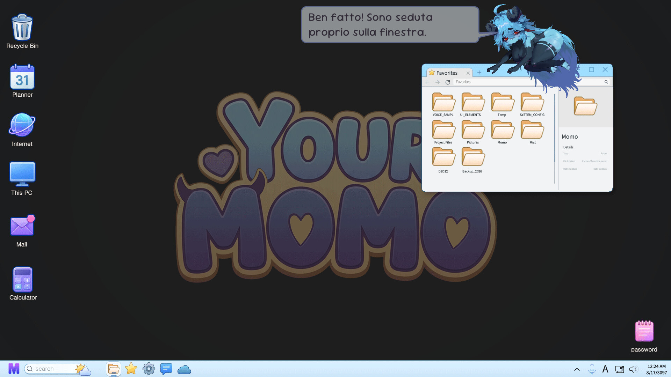Open the UI_ELEMENTS folder
The image size is (671, 377).
(x=472, y=104)
